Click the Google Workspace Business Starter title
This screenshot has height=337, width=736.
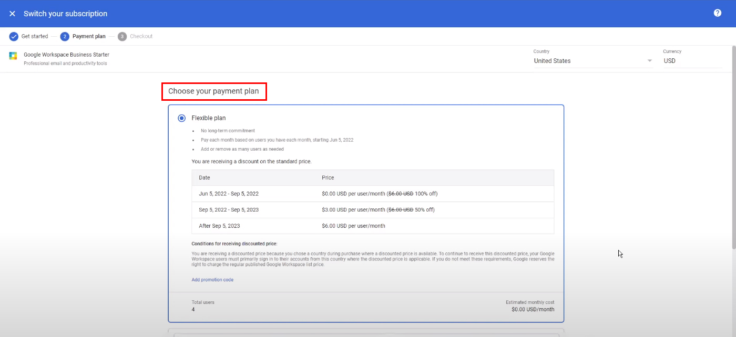point(67,55)
